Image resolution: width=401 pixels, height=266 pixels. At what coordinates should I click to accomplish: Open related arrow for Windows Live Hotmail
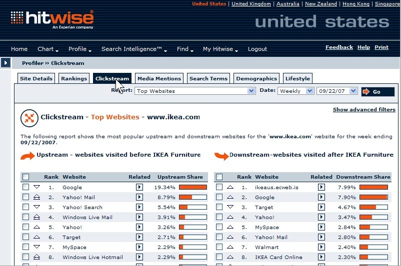coord(139,257)
